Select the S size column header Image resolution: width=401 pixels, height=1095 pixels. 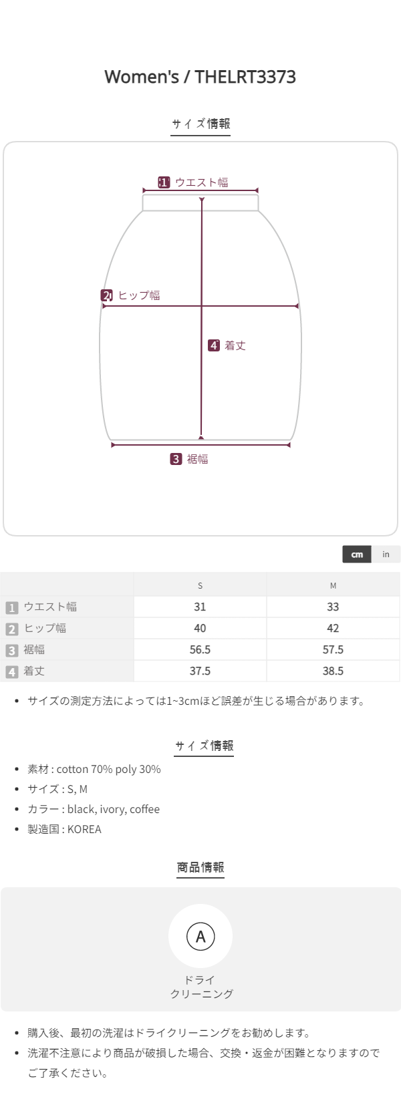(x=200, y=585)
